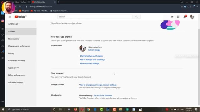This screenshot has width=200, height=112.
Task: Click the Get YouTube Premium link
Action: tap(103, 96)
